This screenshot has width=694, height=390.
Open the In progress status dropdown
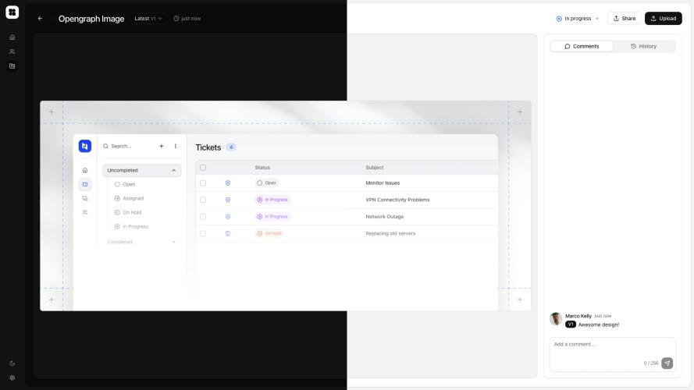tap(578, 19)
